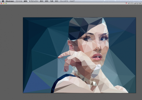
Task: Open the ウィンドウ menu
Action: tap(64, 1)
